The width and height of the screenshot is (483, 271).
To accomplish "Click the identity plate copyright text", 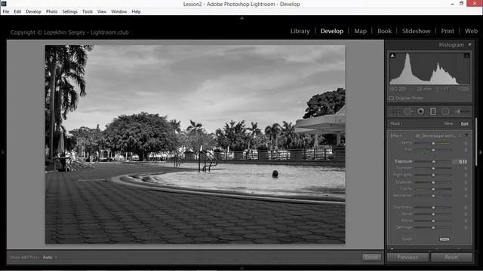I will pyautogui.click(x=69, y=32).
